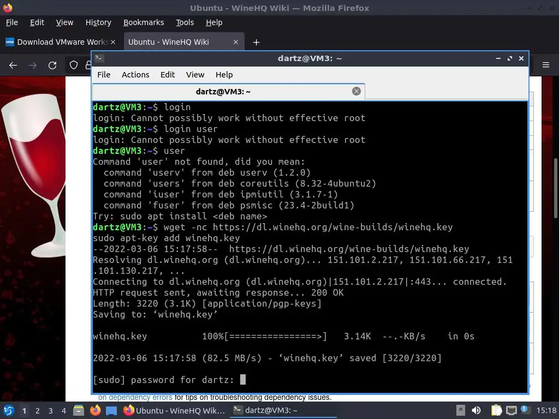Switch to workspace 1 in pager
This screenshot has height=419, width=559.
pos(24,411)
